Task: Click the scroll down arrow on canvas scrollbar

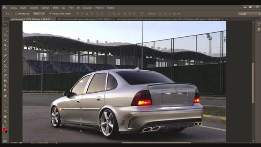Action: pos(253,140)
